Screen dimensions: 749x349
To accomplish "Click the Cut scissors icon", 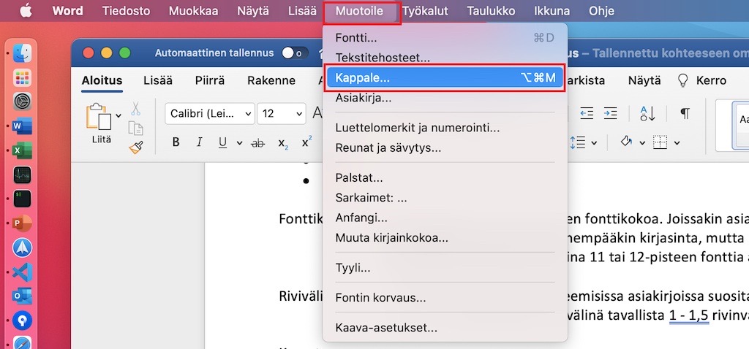I will point(136,109).
